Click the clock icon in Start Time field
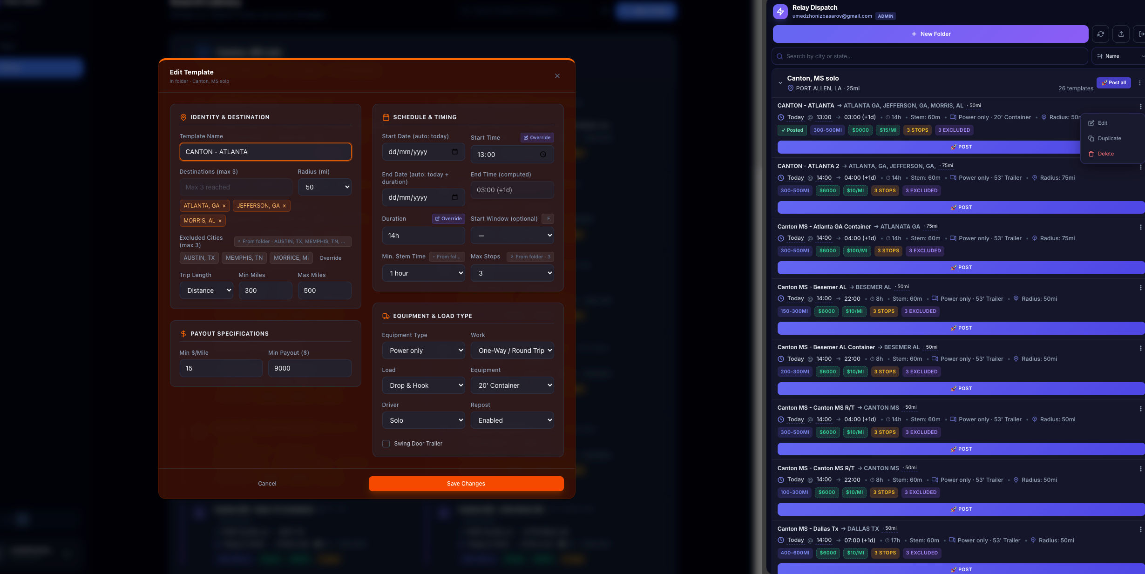Image resolution: width=1145 pixels, height=574 pixels. tap(543, 155)
